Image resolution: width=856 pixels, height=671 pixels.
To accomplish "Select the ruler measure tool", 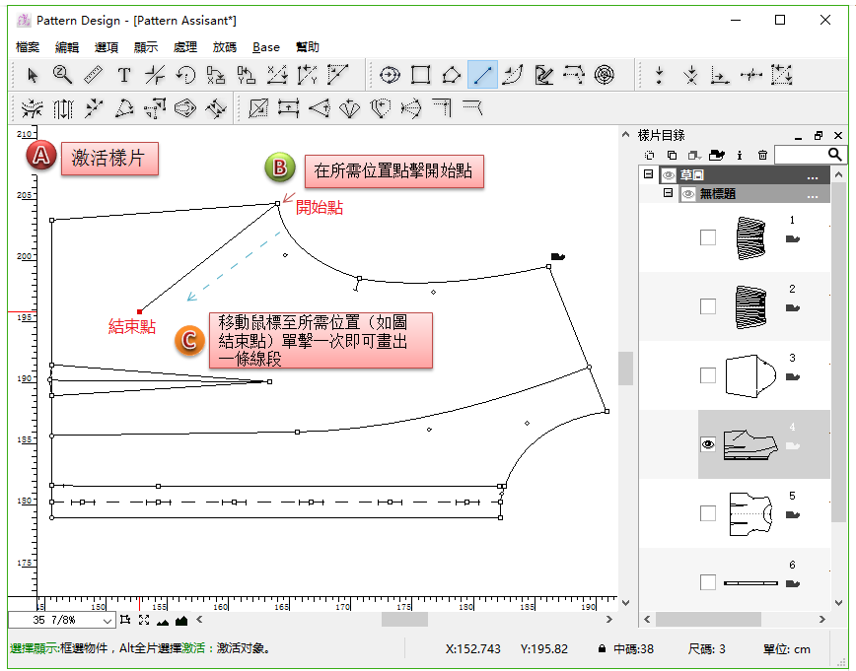I will click(x=93, y=75).
